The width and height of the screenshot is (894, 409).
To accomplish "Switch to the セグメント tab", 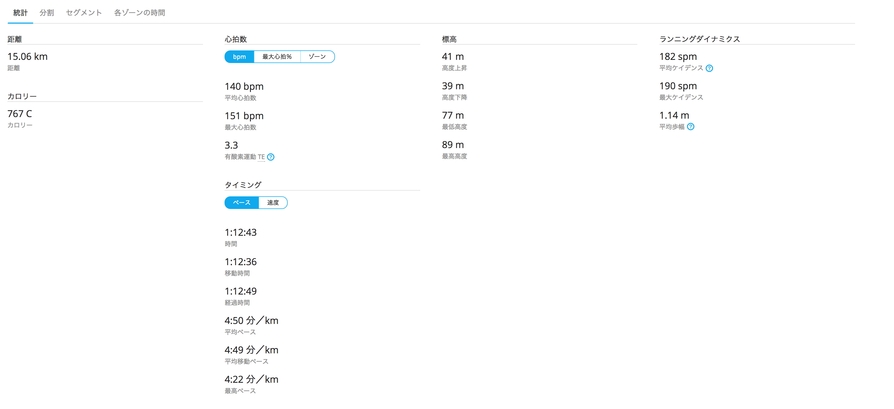I will tap(84, 13).
